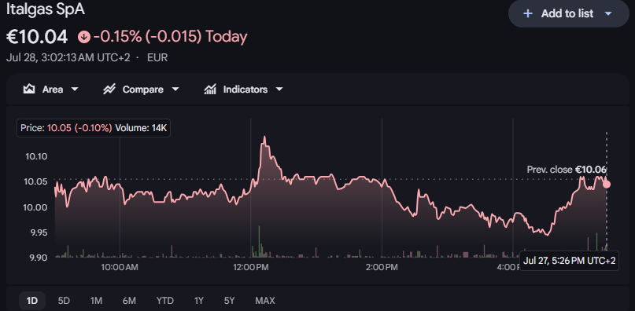The height and width of the screenshot is (311, 635).
Task: Select the 5Y time range
Action: coord(229,301)
